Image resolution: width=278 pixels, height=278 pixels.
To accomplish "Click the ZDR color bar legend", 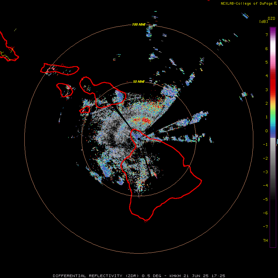I will pos(273,137).
